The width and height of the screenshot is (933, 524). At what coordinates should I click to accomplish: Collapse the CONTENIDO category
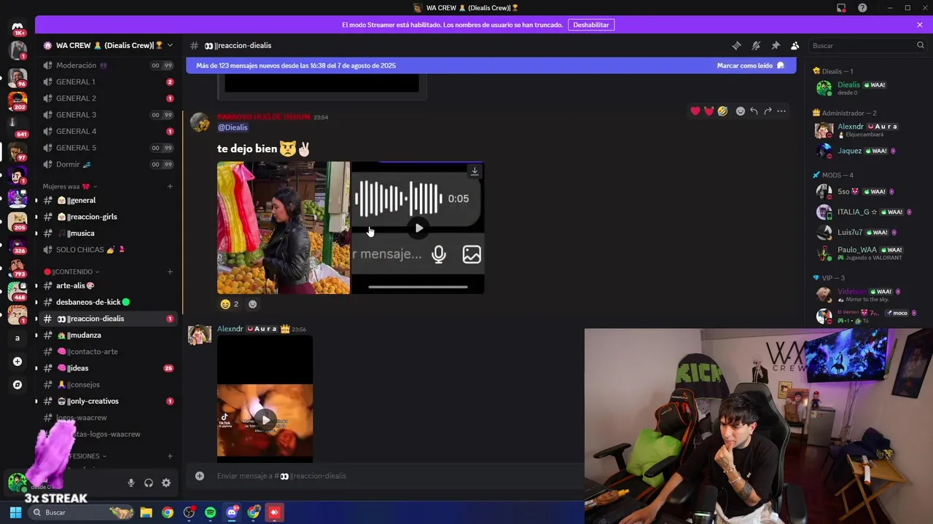(71, 271)
